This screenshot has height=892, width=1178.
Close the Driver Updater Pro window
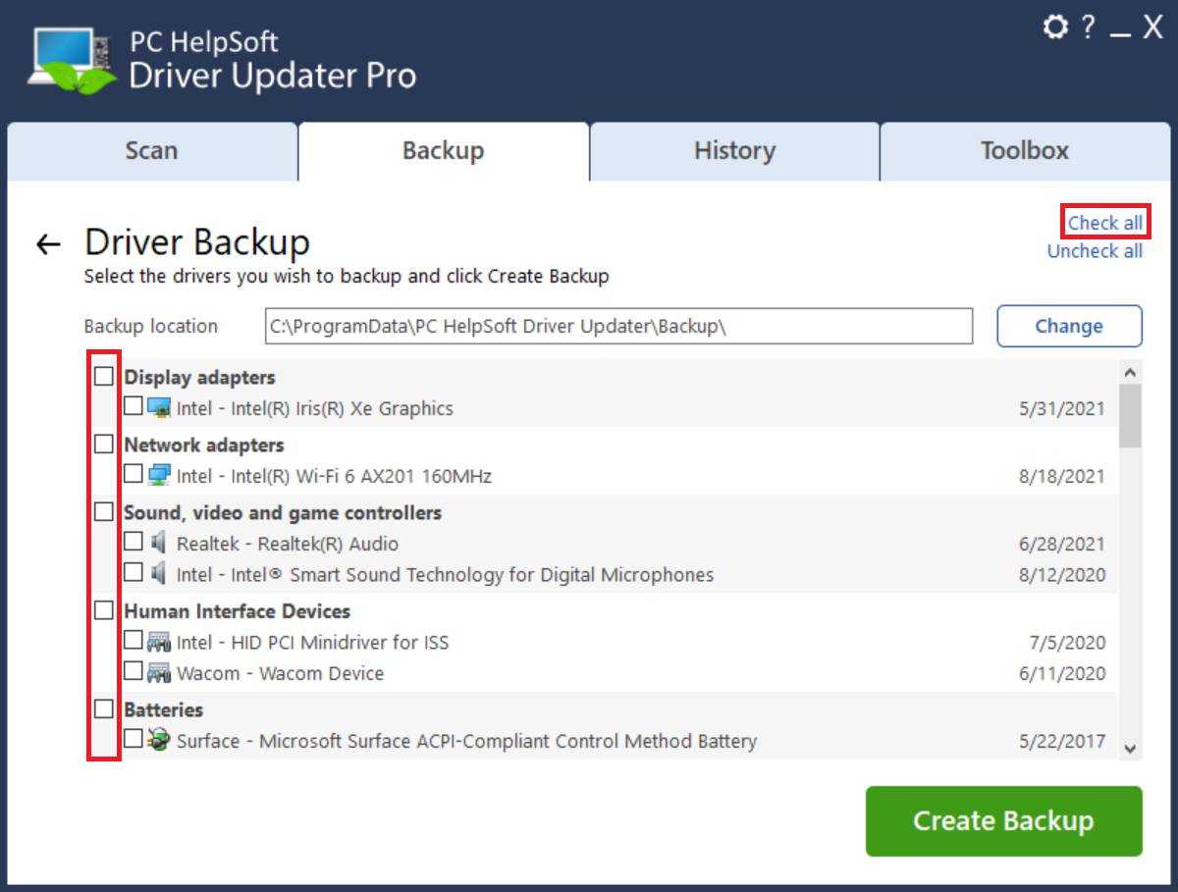[1152, 27]
